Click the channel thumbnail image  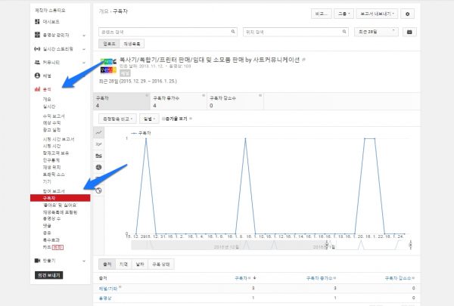click(108, 66)
